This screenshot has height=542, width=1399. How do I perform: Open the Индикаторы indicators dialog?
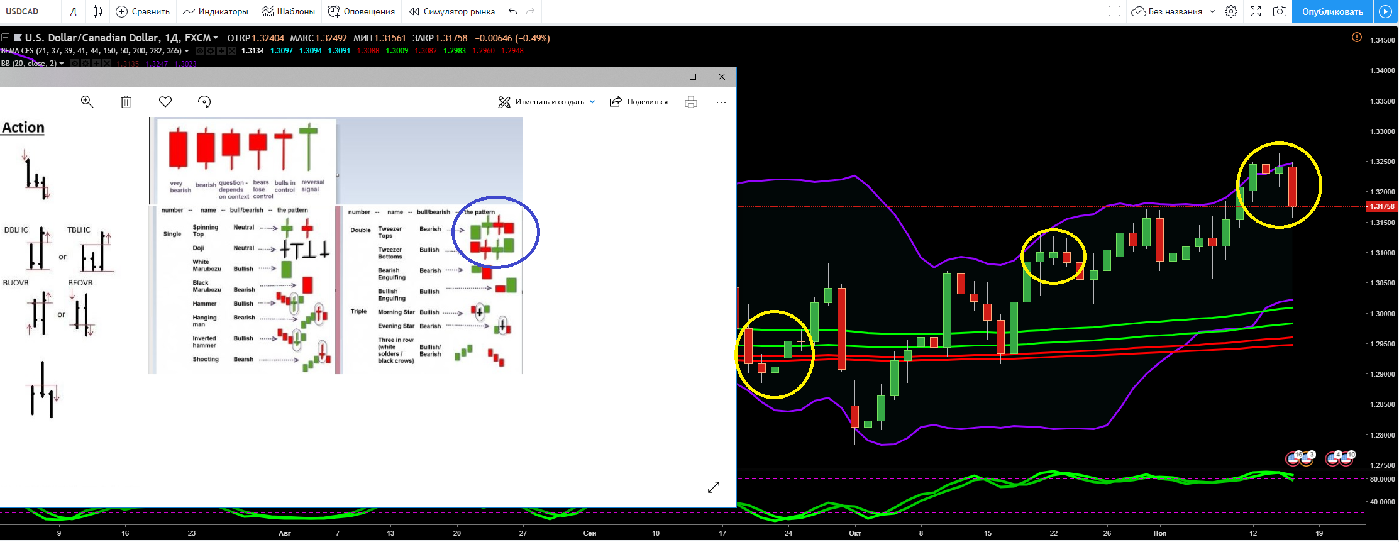(216, 11)
